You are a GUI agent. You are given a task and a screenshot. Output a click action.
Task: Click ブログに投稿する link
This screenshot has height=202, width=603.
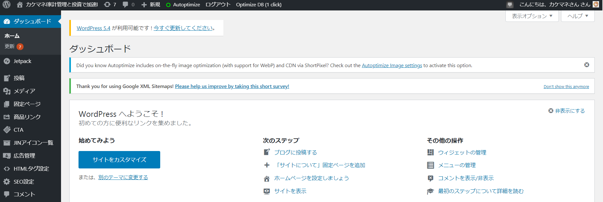[x=296, y=153]
